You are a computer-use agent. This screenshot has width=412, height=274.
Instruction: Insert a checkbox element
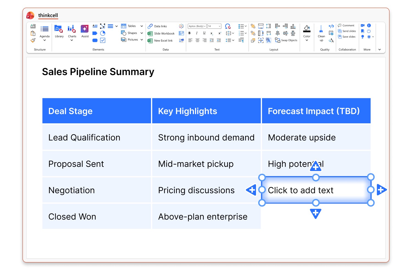click(x=103, y=40)
